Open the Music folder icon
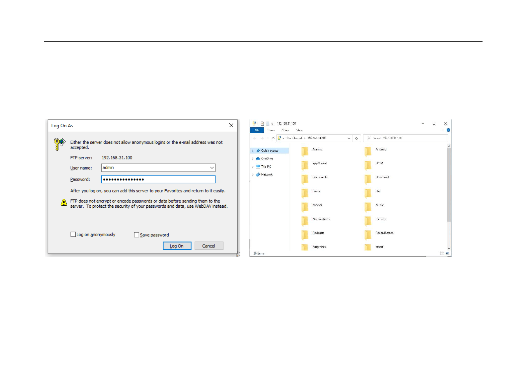 pyautogui.click(x=368, y=207)
